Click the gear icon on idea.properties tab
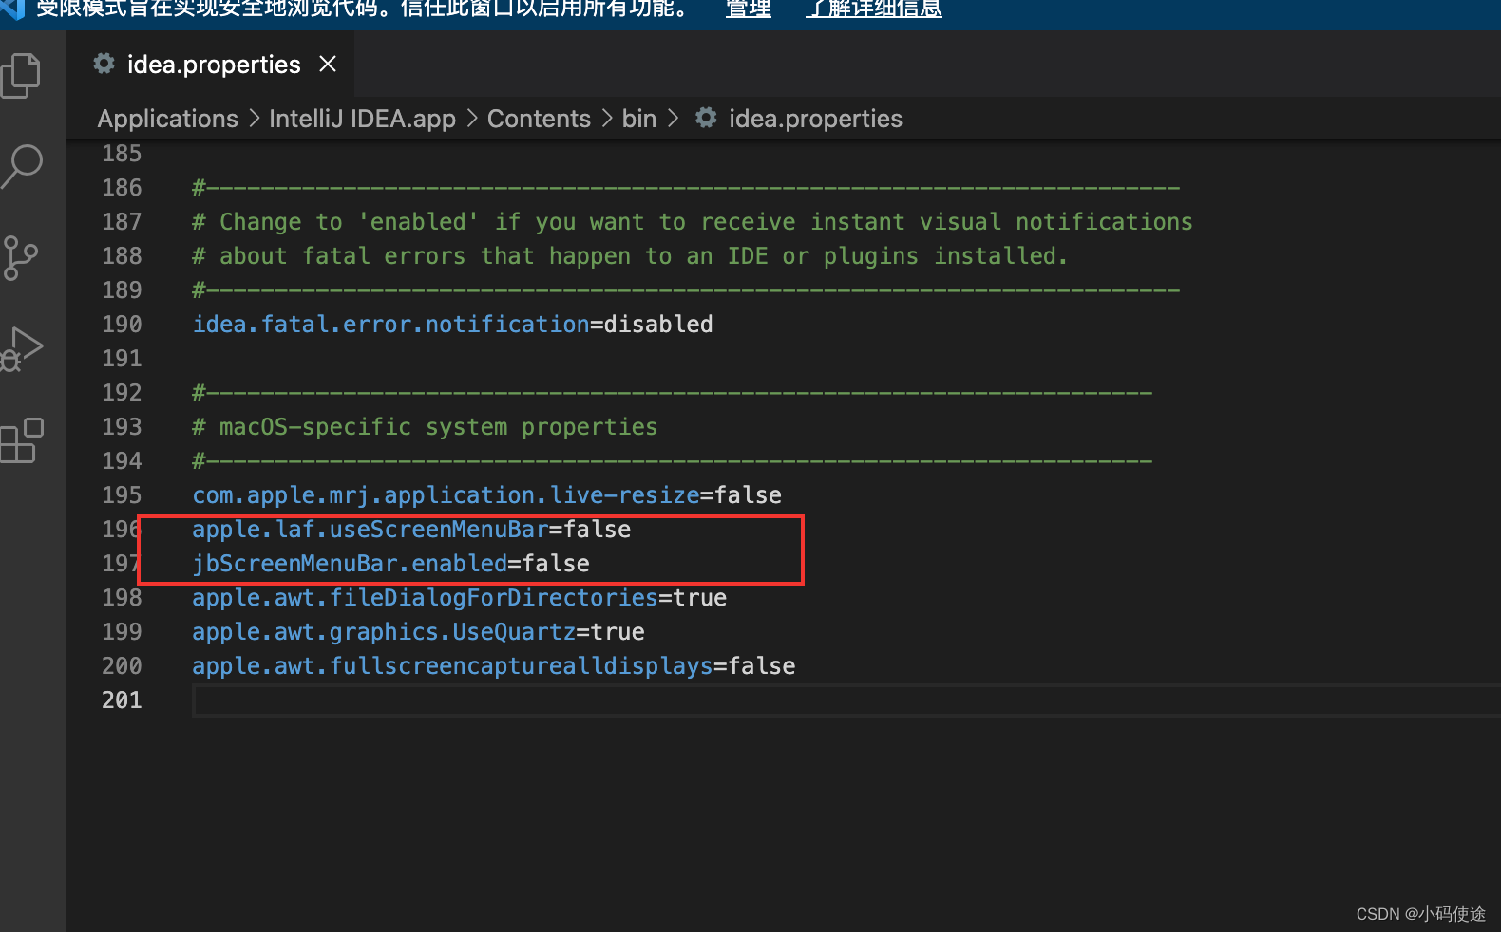Viewport: 1501px width, 932px height. [104, 64]
